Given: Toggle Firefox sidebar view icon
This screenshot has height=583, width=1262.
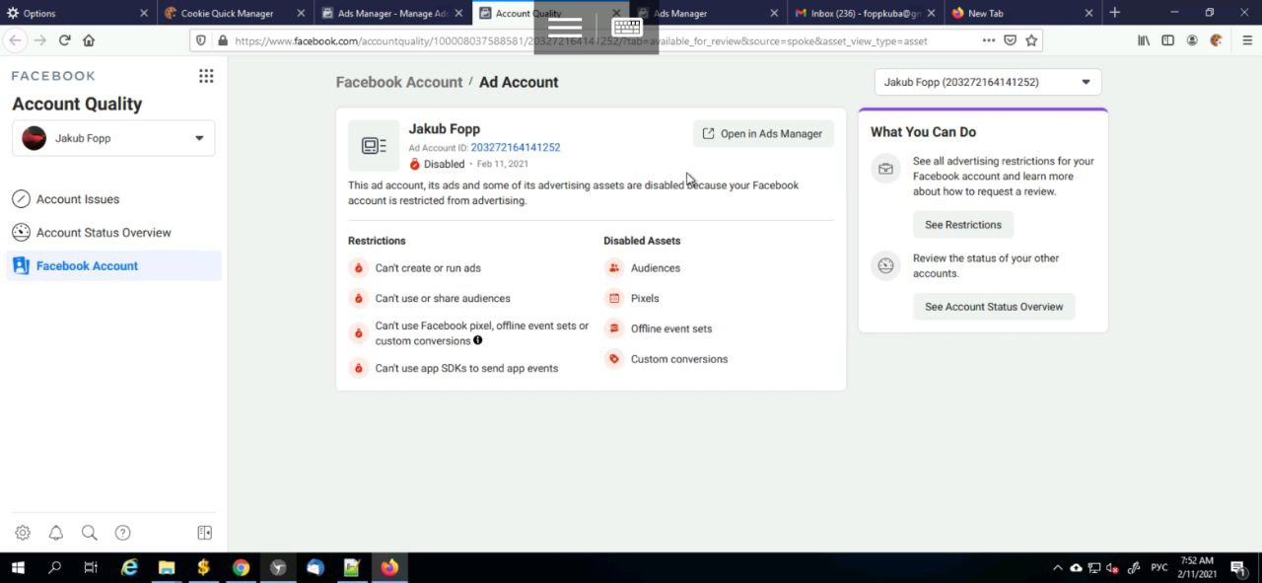Looking at the screenshot, I should pos(1168,40).
